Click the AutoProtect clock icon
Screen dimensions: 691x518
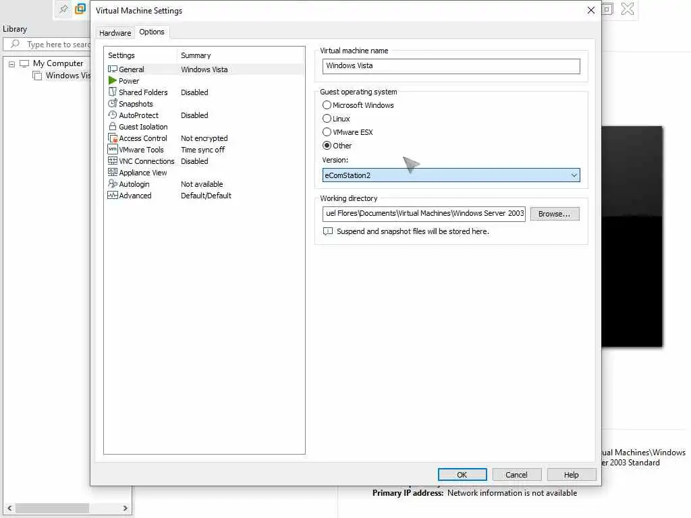click(x=113, y=115)
